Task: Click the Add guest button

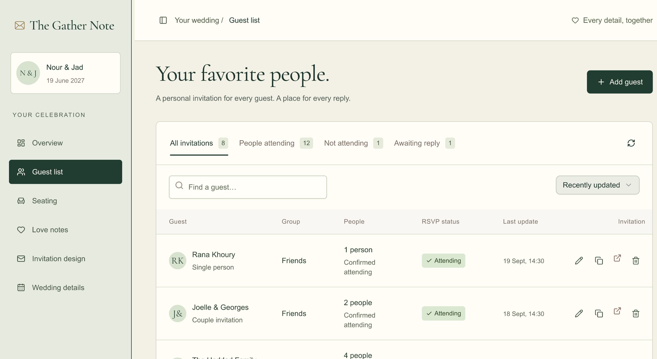Action: tap(620, 82)
